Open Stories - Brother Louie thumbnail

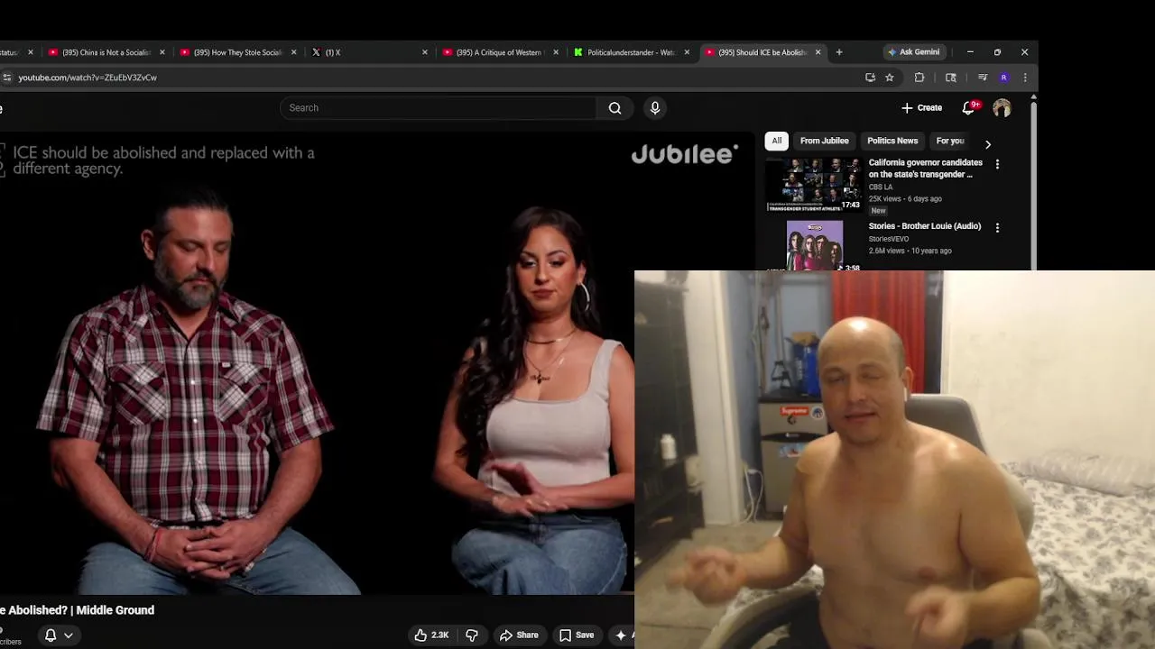point(814,245)
